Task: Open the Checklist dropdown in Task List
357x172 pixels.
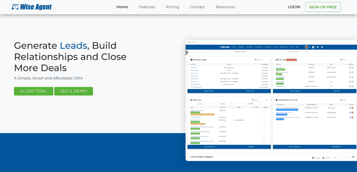Action: click(251, 104)
